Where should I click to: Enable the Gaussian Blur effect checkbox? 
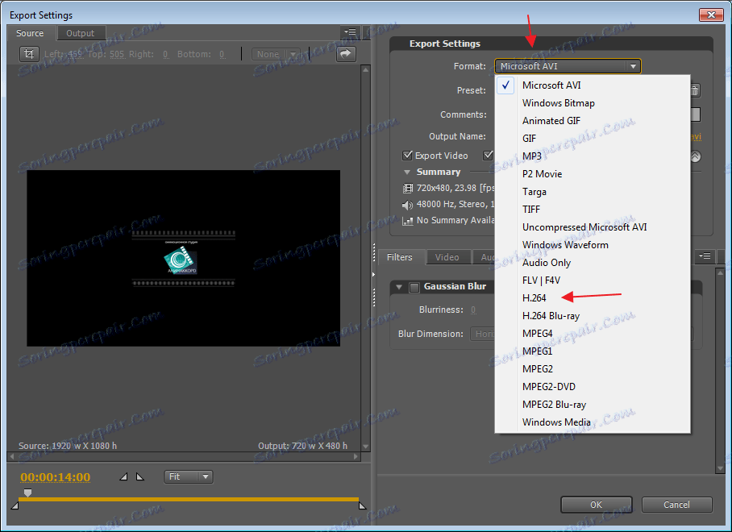tap(414, 286)
